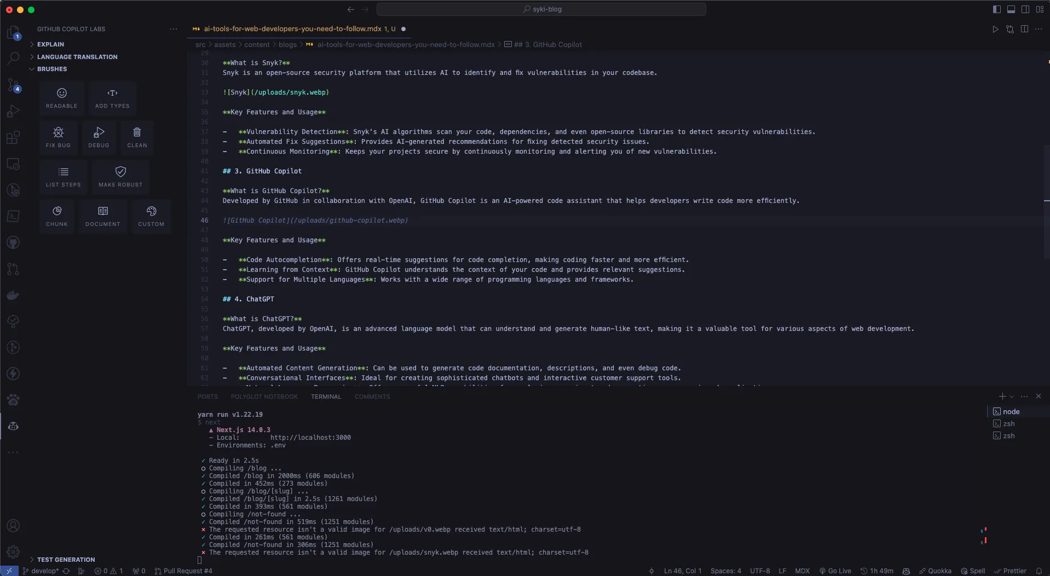Screen dimensions: 1050x576
Task: Click the content breadcrumb segment
Action: coord(257,45)
